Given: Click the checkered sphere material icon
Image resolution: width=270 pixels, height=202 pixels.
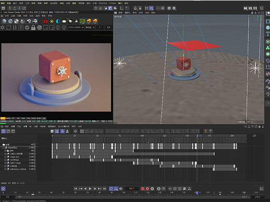Looking at the screenshot, I should (16, 21).
